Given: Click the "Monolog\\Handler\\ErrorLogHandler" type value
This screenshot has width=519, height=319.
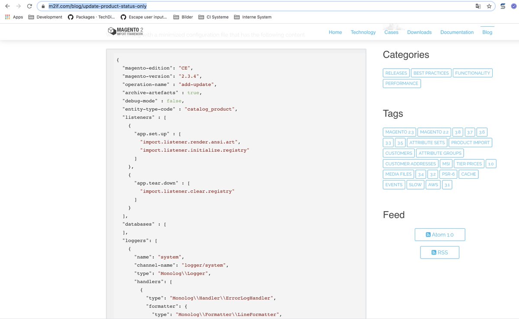Looking at the screenshot, I should click(x=222, y=298).
